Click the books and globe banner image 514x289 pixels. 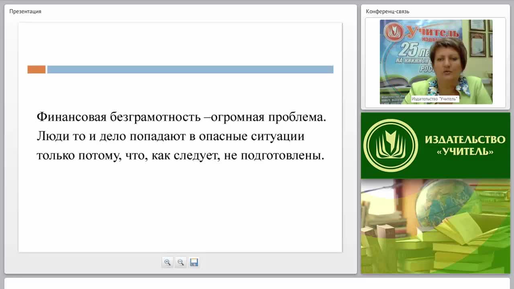[436, 226]
